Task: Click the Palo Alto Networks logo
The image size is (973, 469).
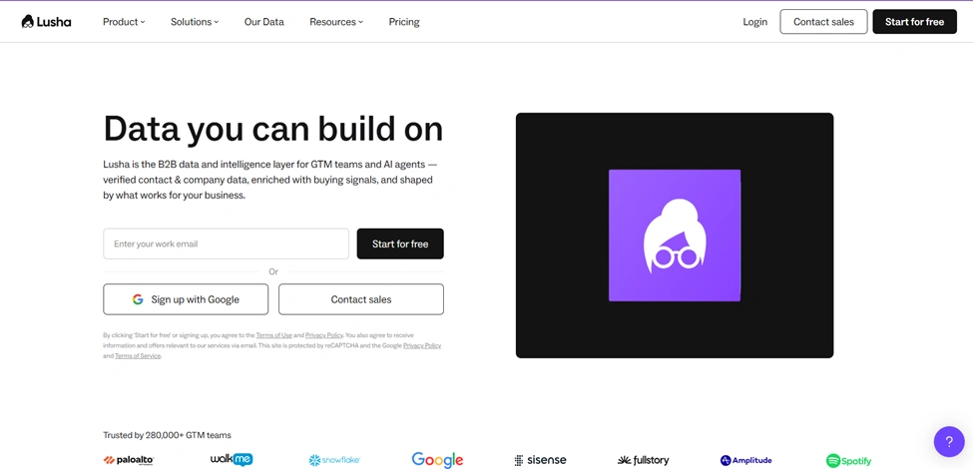Action: (129, 460)
